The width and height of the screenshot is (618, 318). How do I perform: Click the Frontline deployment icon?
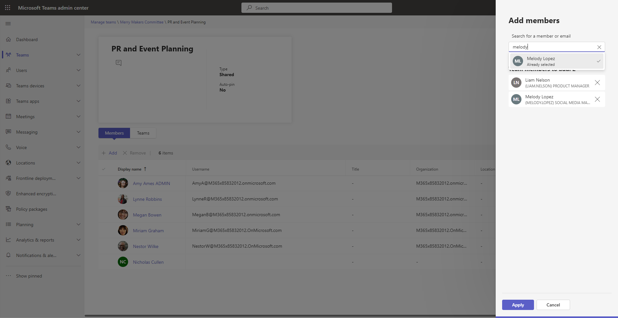click(9, 178)
